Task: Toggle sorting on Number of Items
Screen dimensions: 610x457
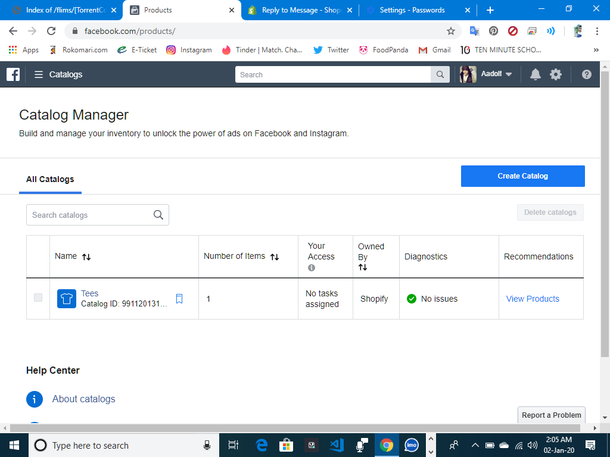Action: 275,256
